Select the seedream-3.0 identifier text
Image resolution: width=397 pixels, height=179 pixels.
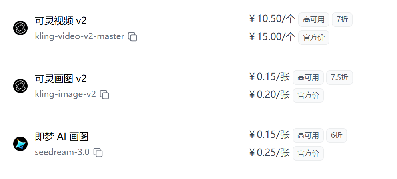click(62, 152)
